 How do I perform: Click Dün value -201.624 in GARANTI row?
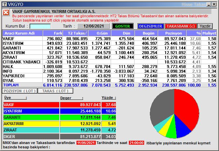coord(126,48)
